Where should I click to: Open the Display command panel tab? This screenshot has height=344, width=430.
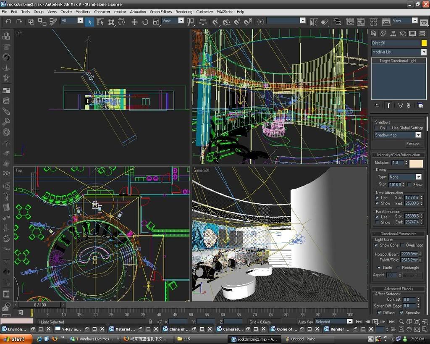(413, 34)
